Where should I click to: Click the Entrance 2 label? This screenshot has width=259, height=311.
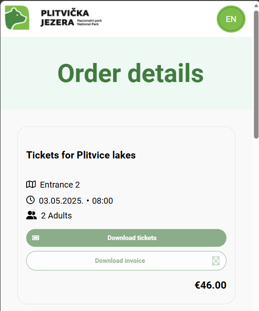click(x=60, y=185)
